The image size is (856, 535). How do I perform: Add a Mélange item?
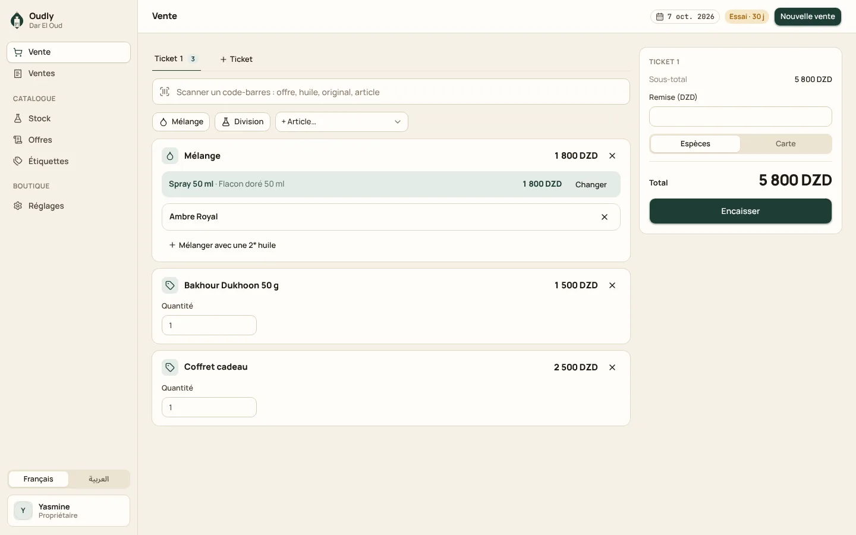[x=181, y=122]
